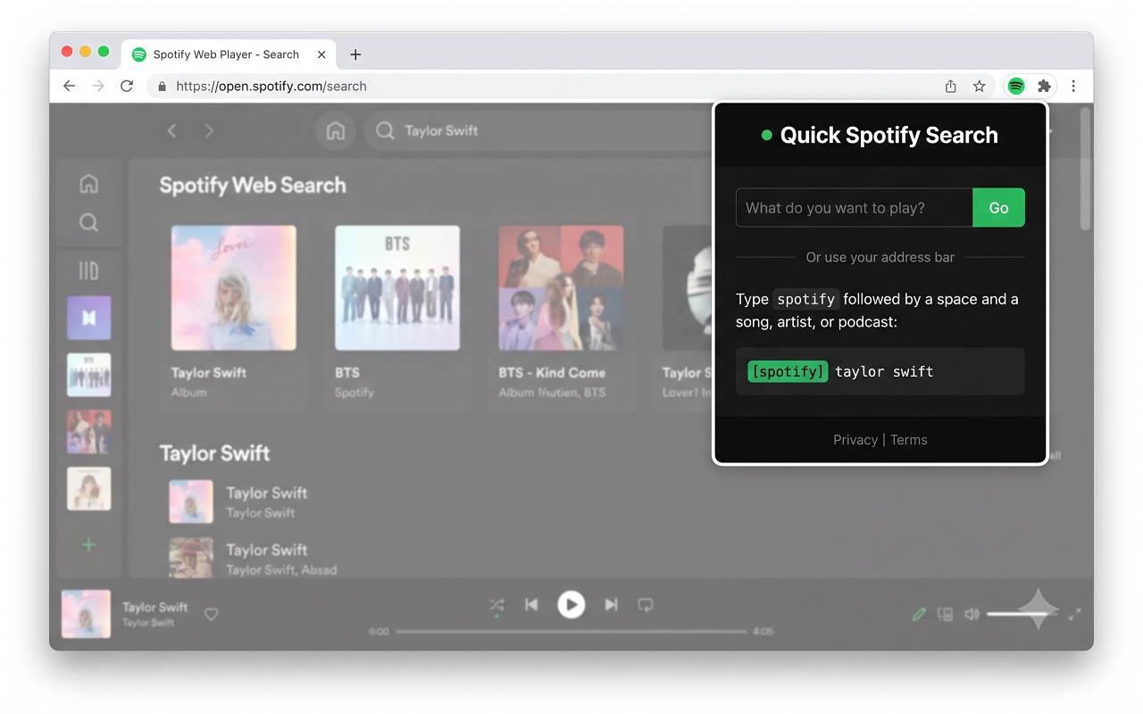Click the green plus icon in the sidebar
Viewport: 1143px width, 714px height.
[x=88, y=545]
